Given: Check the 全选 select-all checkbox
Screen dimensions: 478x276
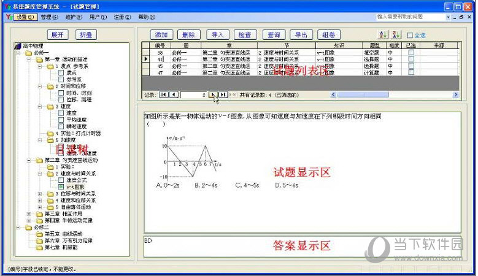Looking at the screenshot, I should click(410, 36).
